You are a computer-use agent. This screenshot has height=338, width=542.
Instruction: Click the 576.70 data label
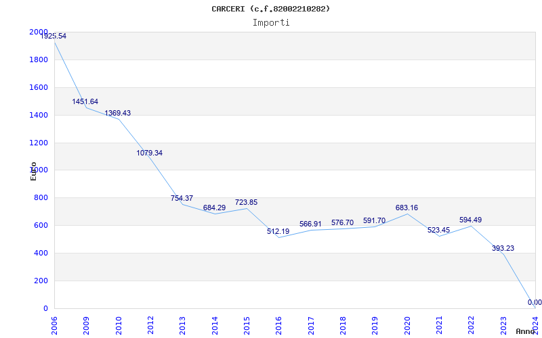pos(342,223)
